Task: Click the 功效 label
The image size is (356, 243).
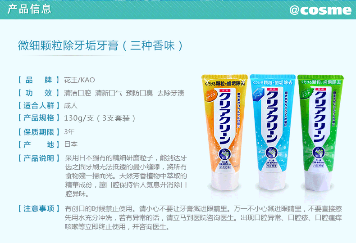Action: (x=39, y=93)
